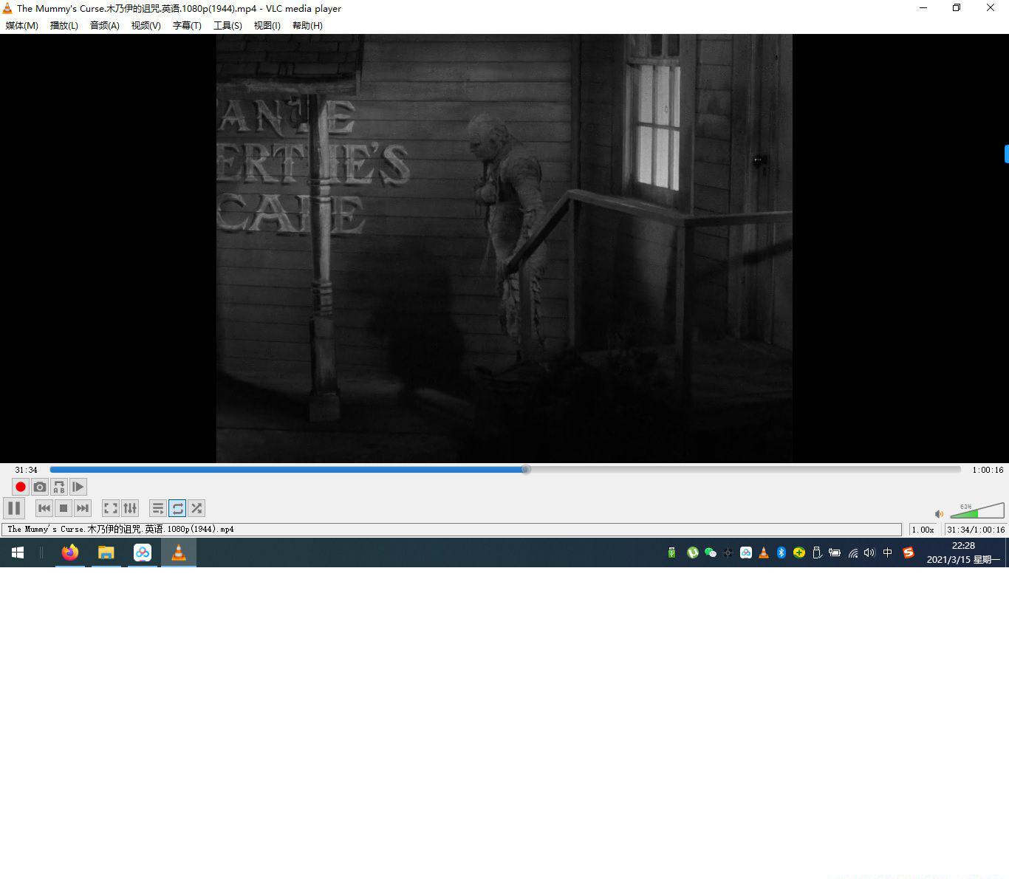
Task: Click the green plus tray icon
Action: pyautogui.click(x=799, y=553)
